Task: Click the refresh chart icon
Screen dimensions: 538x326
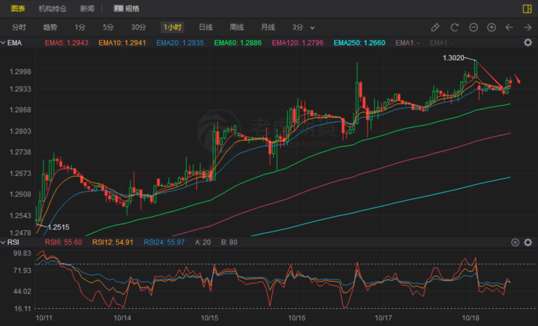Action: 454,28
